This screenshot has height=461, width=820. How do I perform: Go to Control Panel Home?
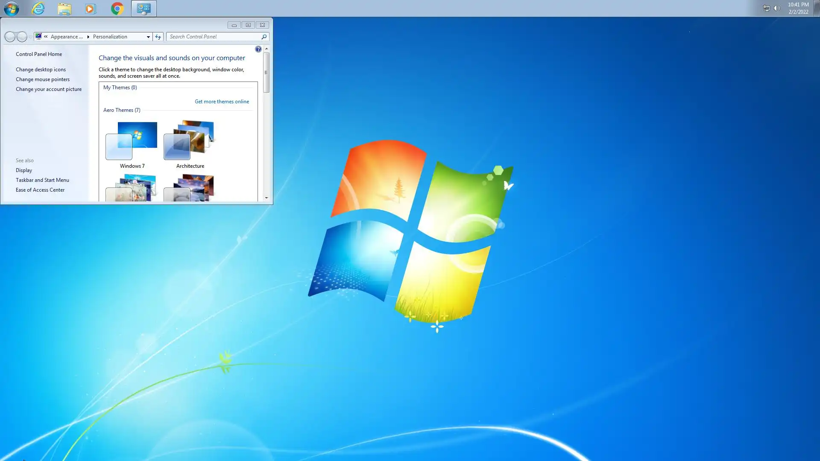pyautogui.click(x=39, y=54)
